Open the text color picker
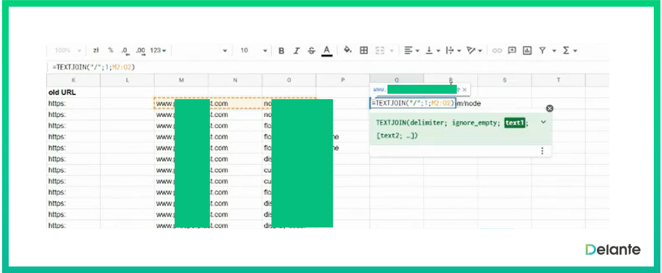 coord(327,51)
